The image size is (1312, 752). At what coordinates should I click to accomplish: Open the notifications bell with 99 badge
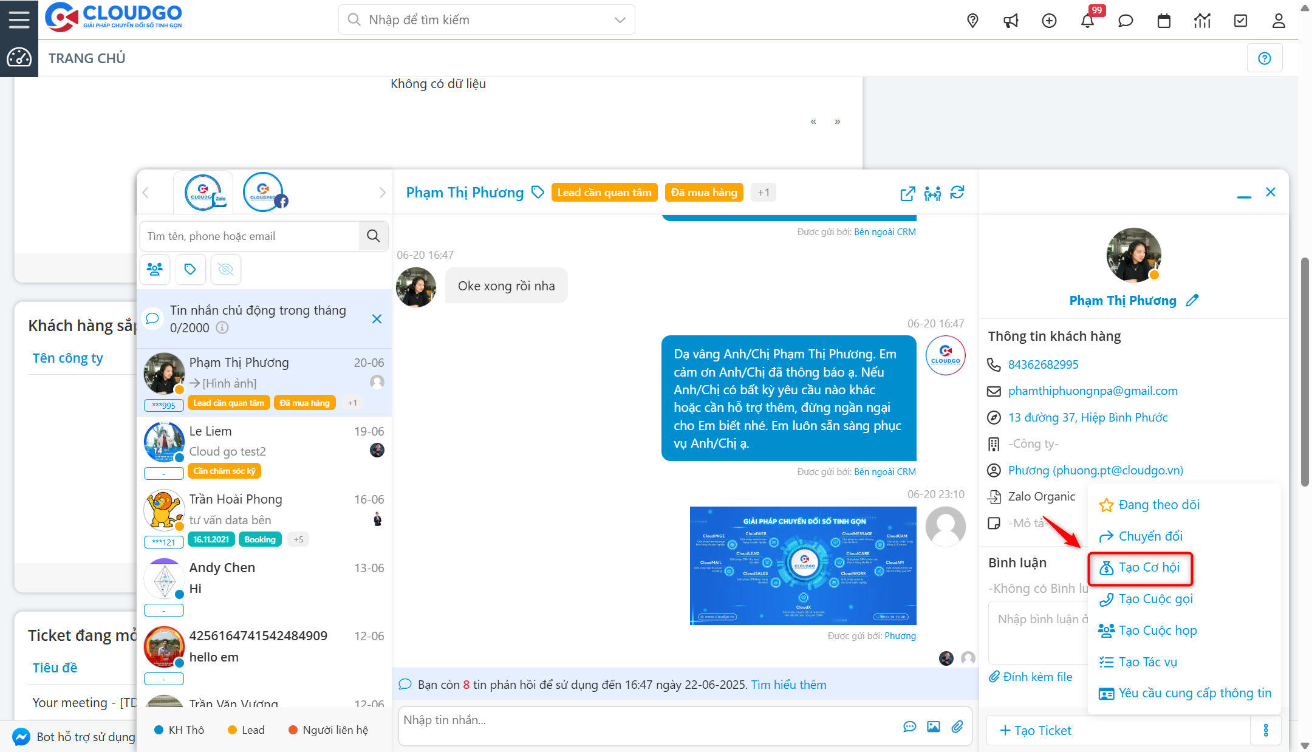(1087, 21)
